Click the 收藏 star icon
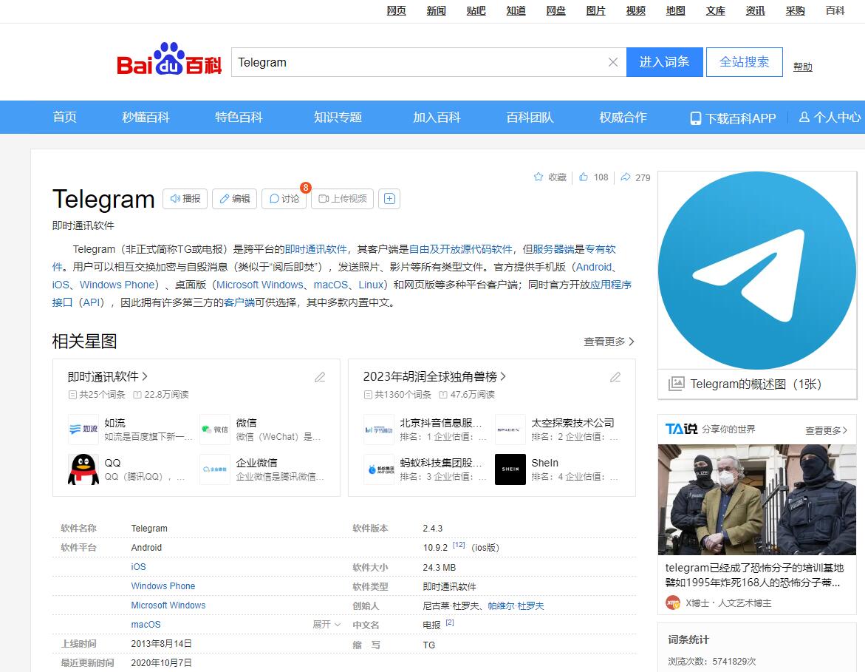This screenshot has height=672, width=865. [539, 177]
